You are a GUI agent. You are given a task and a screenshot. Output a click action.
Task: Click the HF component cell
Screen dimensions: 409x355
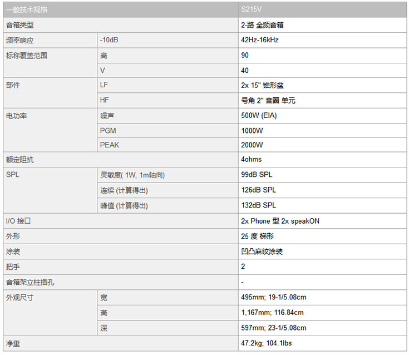click(167, 100)
